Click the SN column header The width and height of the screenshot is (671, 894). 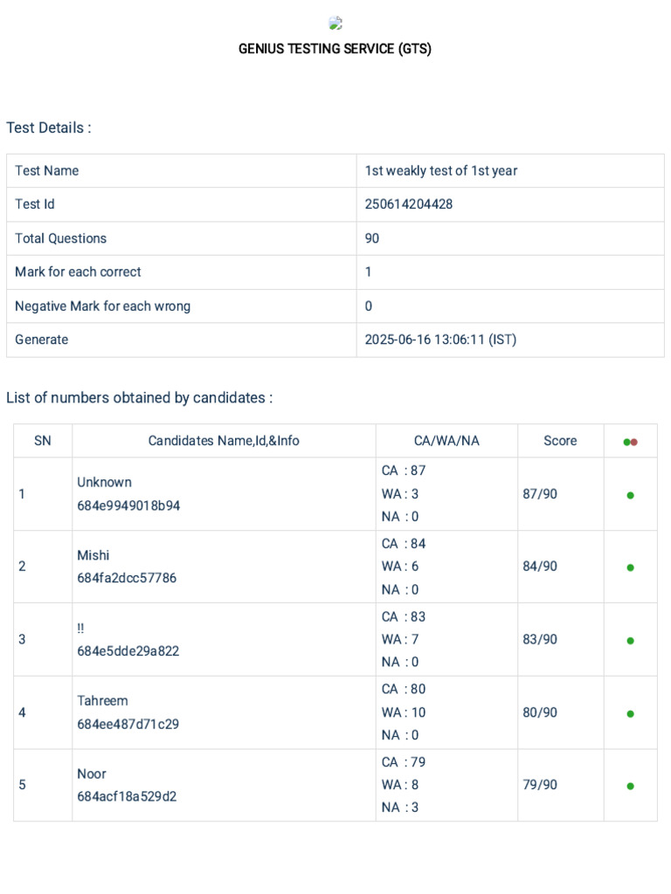[43, 441]
